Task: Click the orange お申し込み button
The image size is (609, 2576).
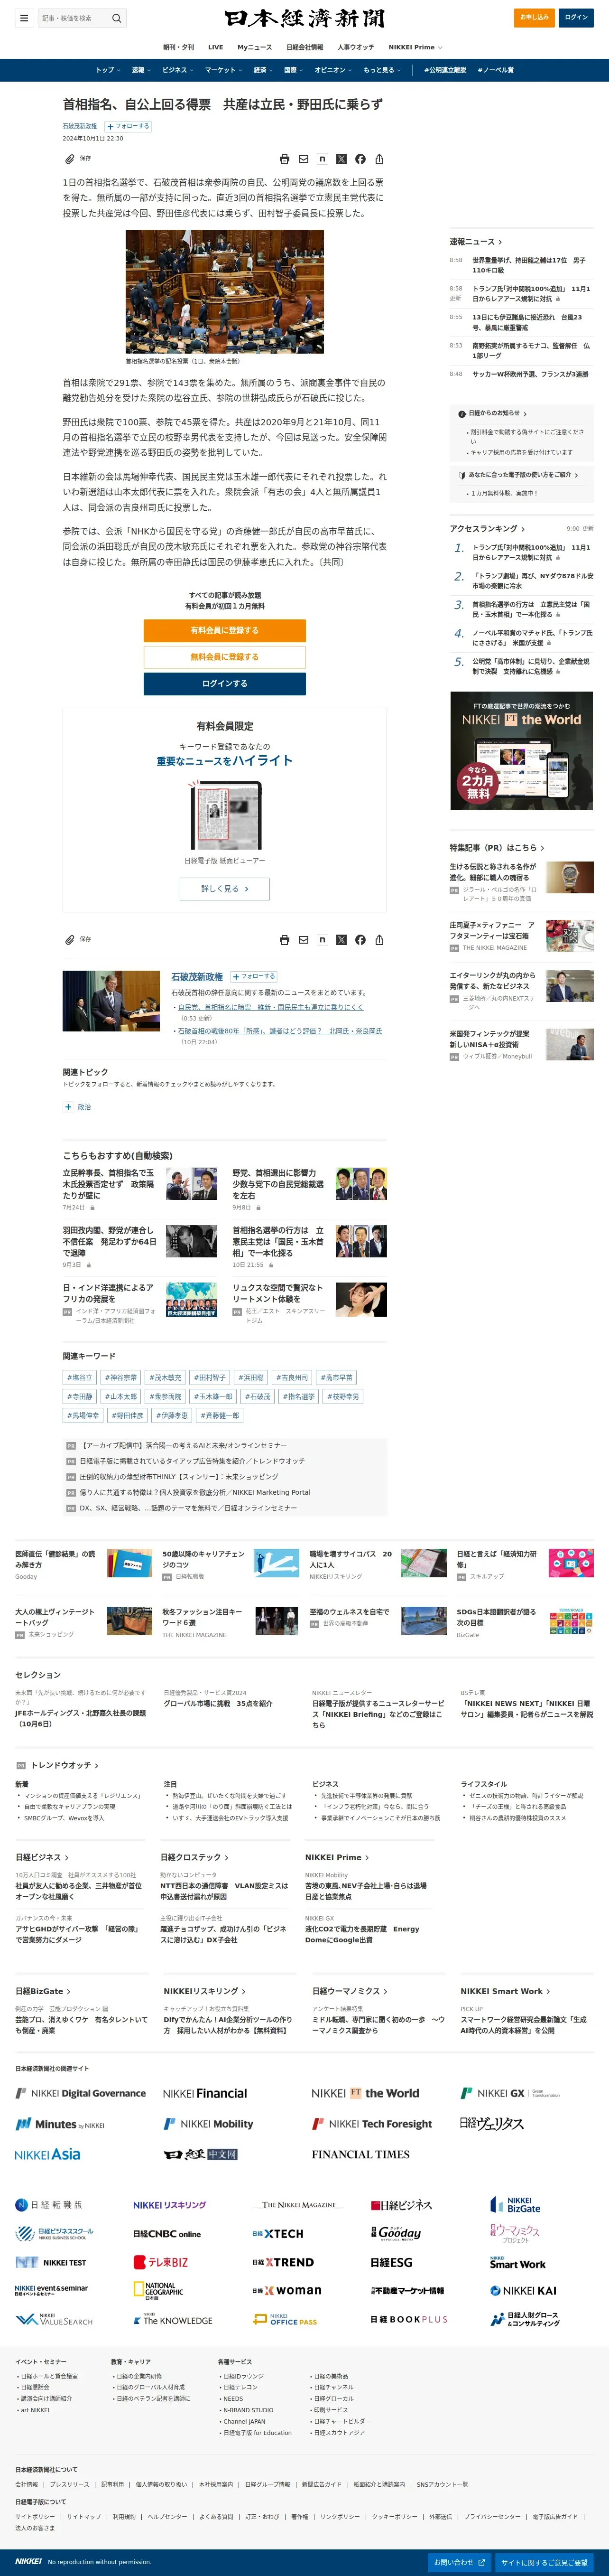Action: coord(534,17)
